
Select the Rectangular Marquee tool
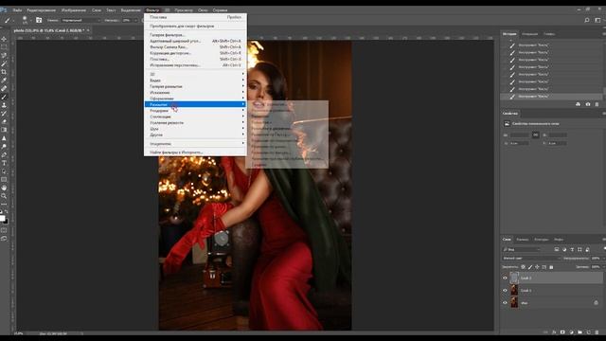(x=4, y=47)
